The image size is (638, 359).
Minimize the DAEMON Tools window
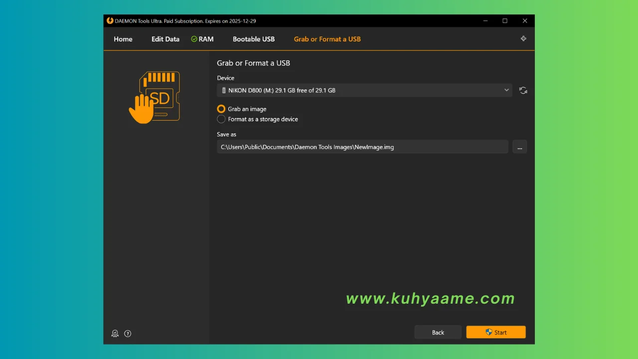[x=486, y=21]
